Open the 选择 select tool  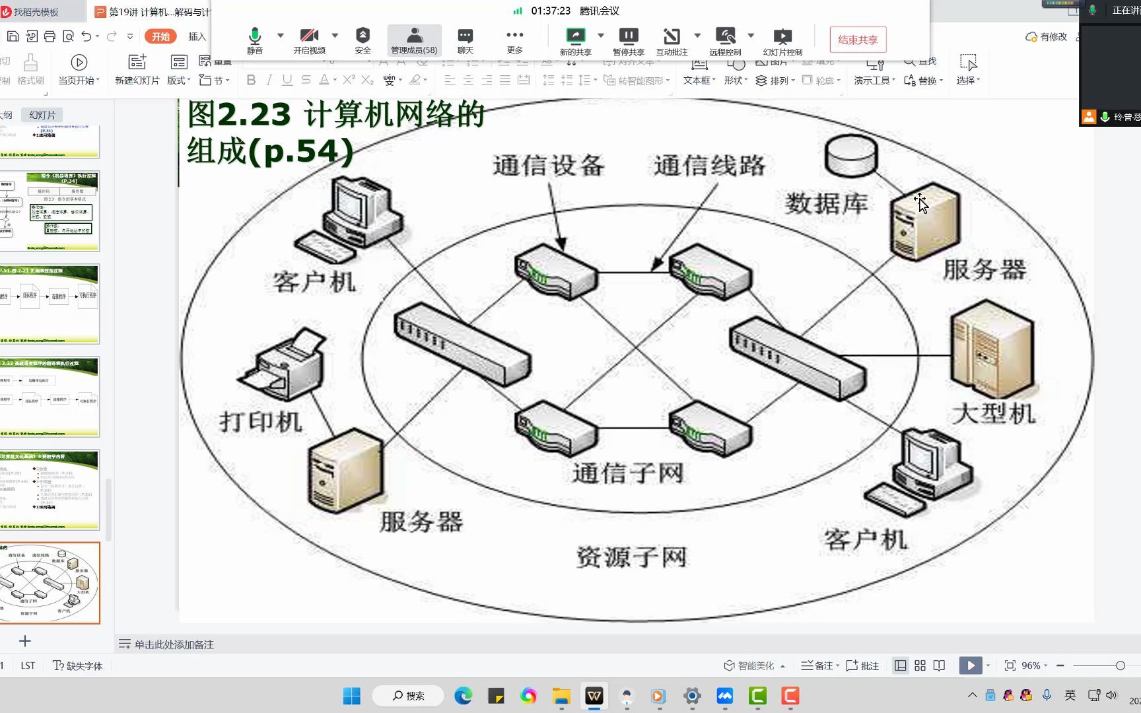(968, 70)
